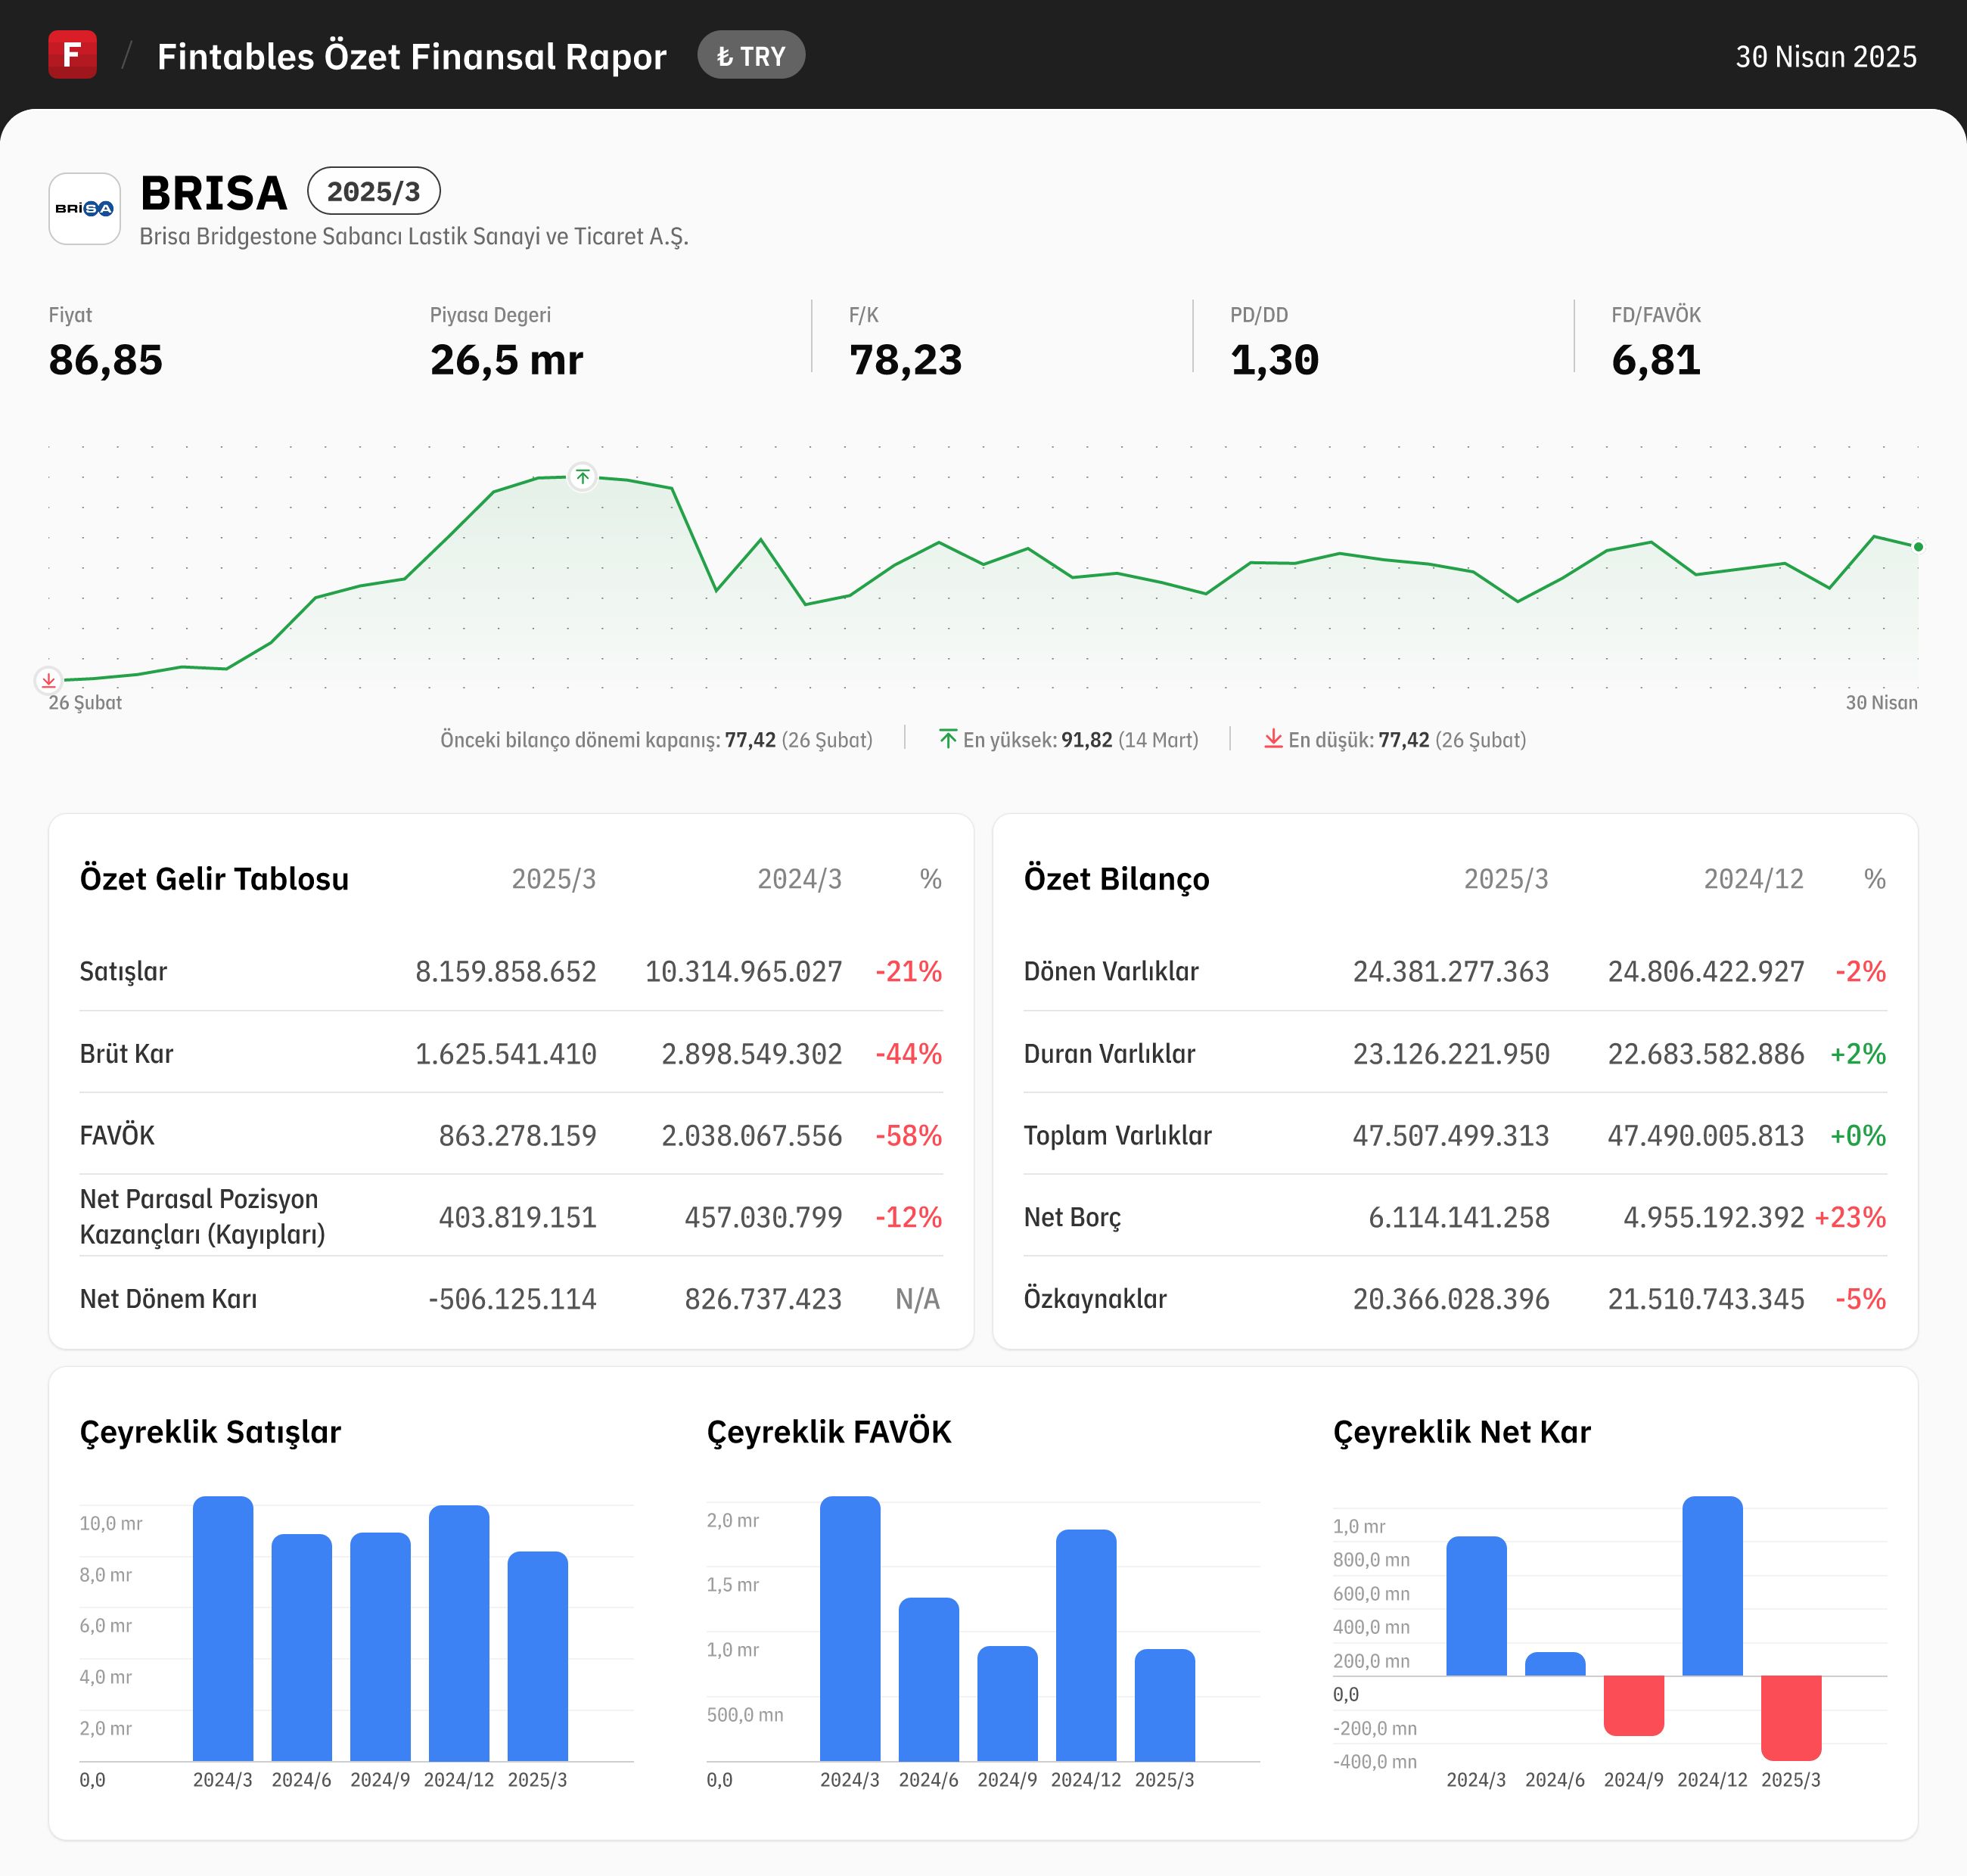This screenshot has height=1876, width=1967.
Task: Click the company name Brisa Bridgestone Sabancı text
Action: pos(414,237)
